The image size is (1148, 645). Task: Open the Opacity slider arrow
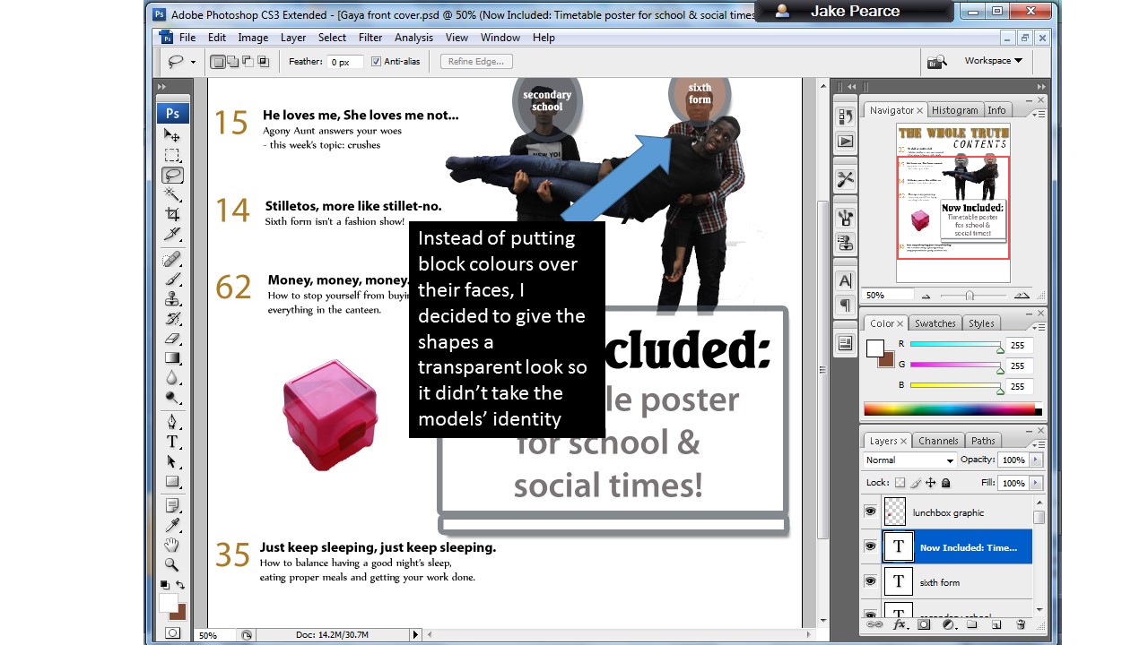pos(1036,460)
